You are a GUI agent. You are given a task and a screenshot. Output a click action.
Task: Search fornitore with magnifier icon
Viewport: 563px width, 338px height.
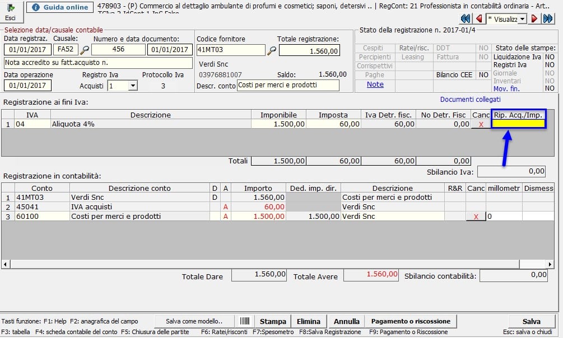272,50
